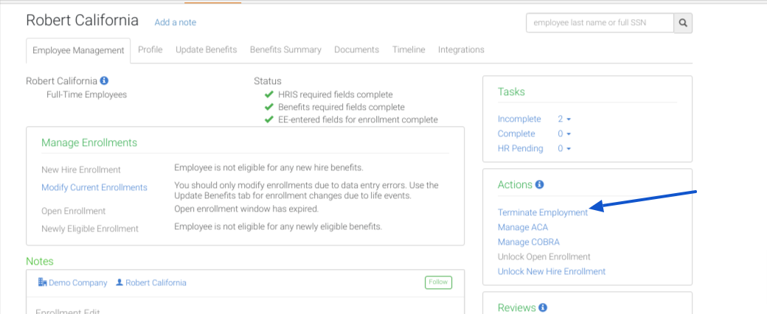
Task: Open the Timeline tab
Action: pyautogui.click(x=409, y=49)
